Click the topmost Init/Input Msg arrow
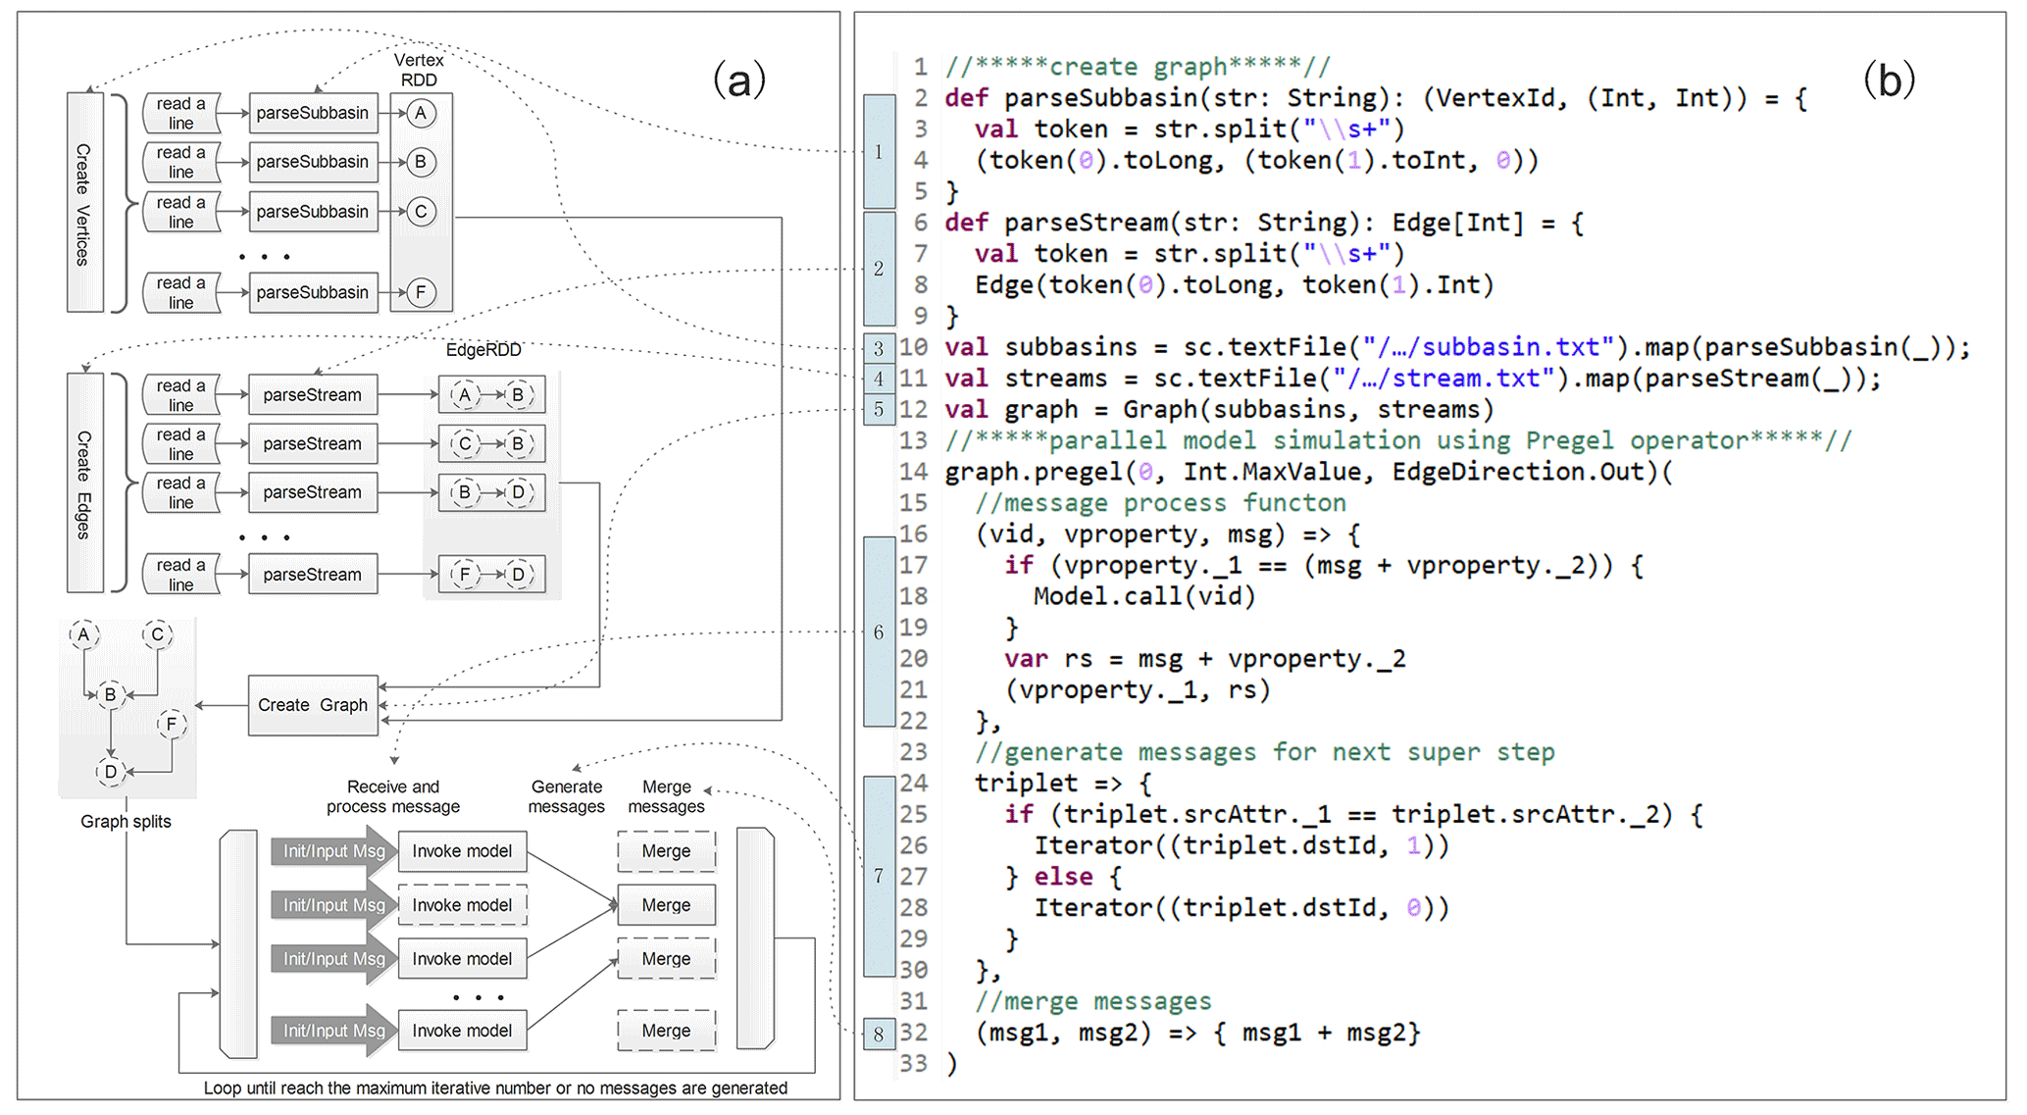 [x=333, y=851]
